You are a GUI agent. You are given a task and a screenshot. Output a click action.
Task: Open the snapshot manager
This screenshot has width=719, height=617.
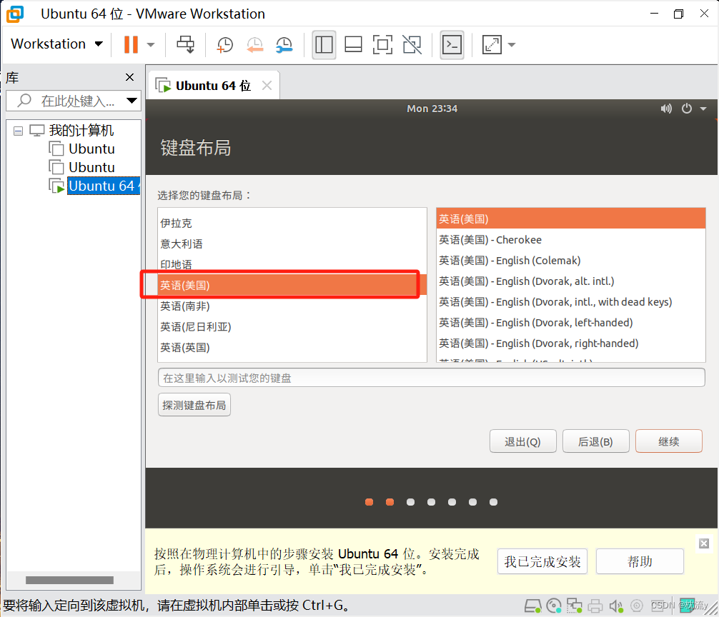pyautogui.click(x=284, y=45)
